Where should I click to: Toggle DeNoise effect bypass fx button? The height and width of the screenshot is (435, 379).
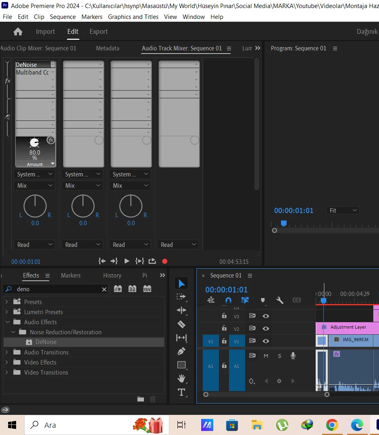(51, 140)
